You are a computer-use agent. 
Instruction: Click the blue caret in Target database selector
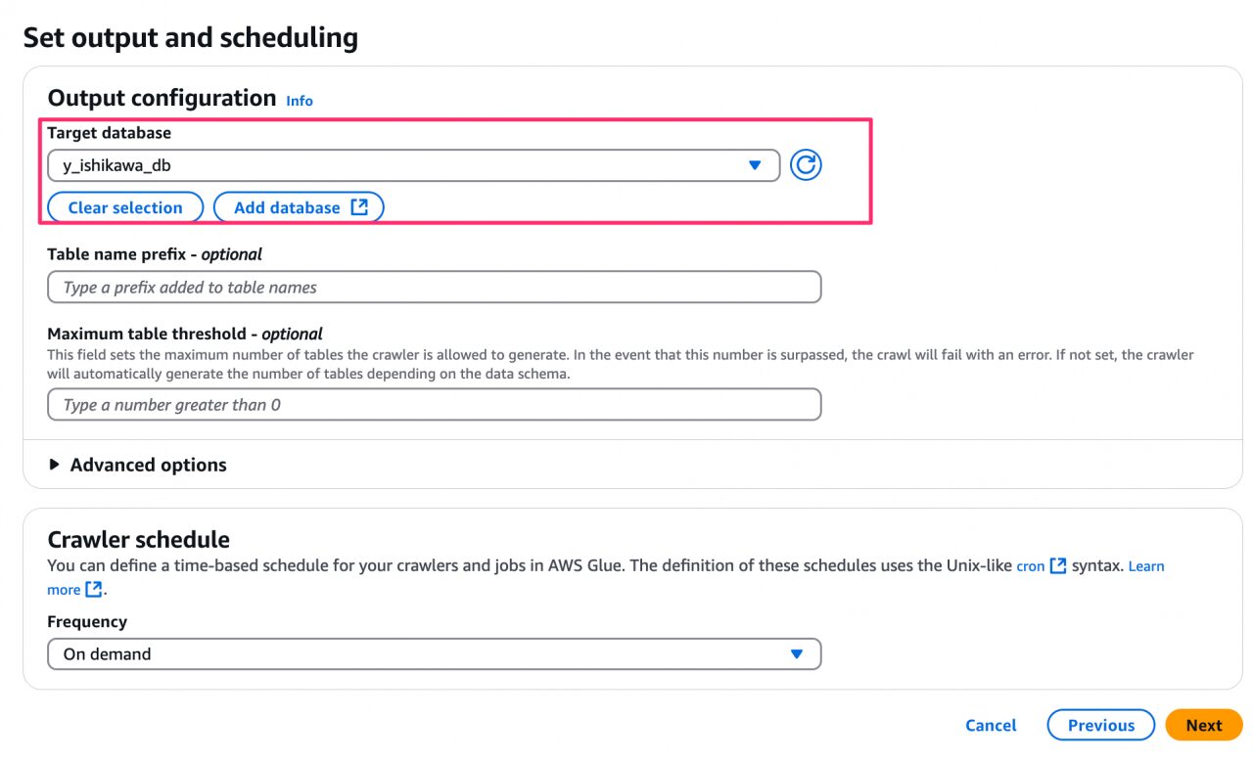pos(755,165)
